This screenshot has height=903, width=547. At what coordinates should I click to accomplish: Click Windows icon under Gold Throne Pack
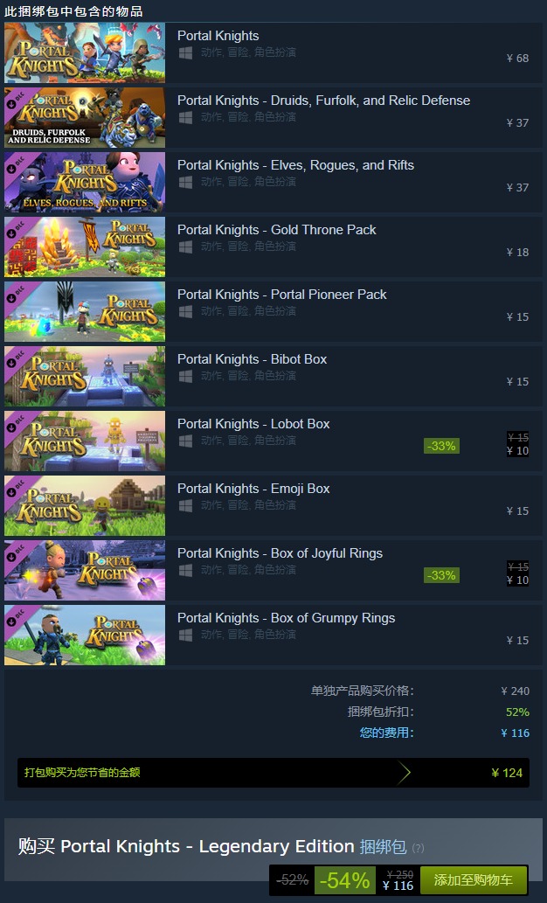[185, 247]
